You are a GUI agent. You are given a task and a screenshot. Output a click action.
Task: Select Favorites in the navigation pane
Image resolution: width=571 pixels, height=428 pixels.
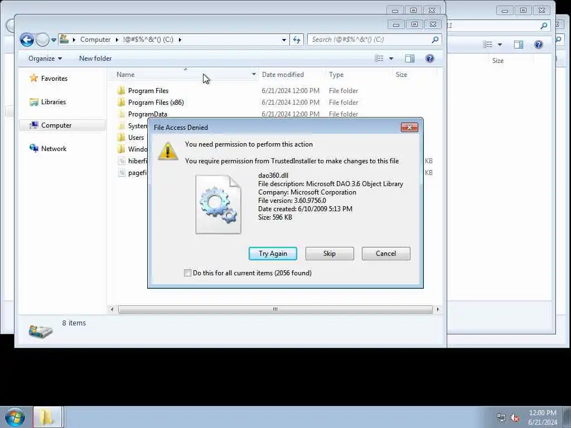point(54,78)
